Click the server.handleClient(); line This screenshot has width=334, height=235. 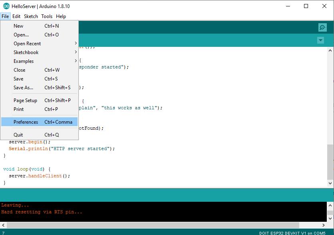click(40, 176)
